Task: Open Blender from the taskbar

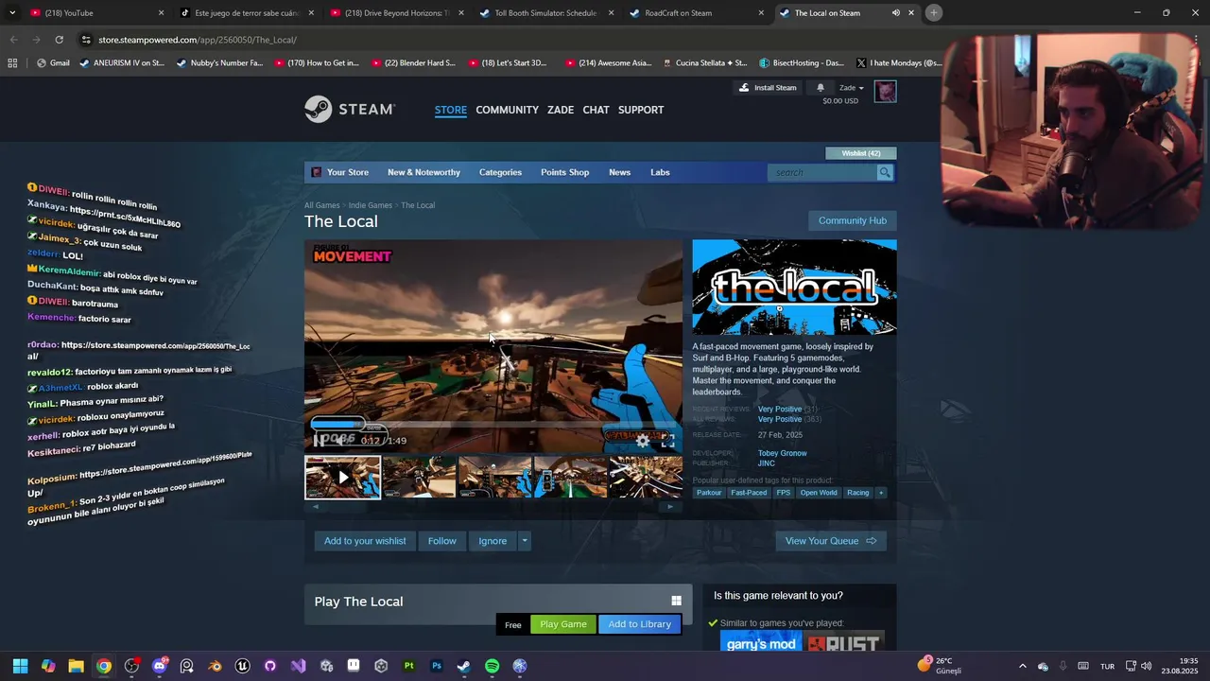Action: 215,666
